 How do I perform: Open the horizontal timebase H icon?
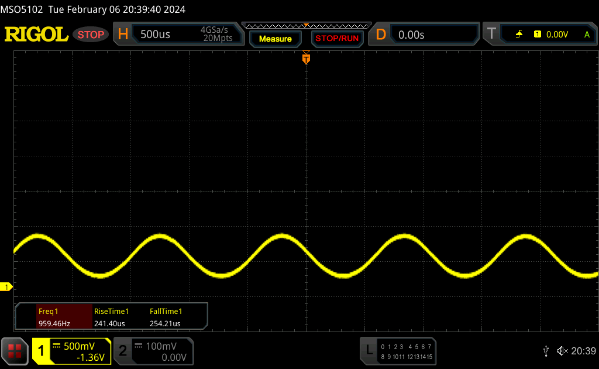[x=123, y=35]
